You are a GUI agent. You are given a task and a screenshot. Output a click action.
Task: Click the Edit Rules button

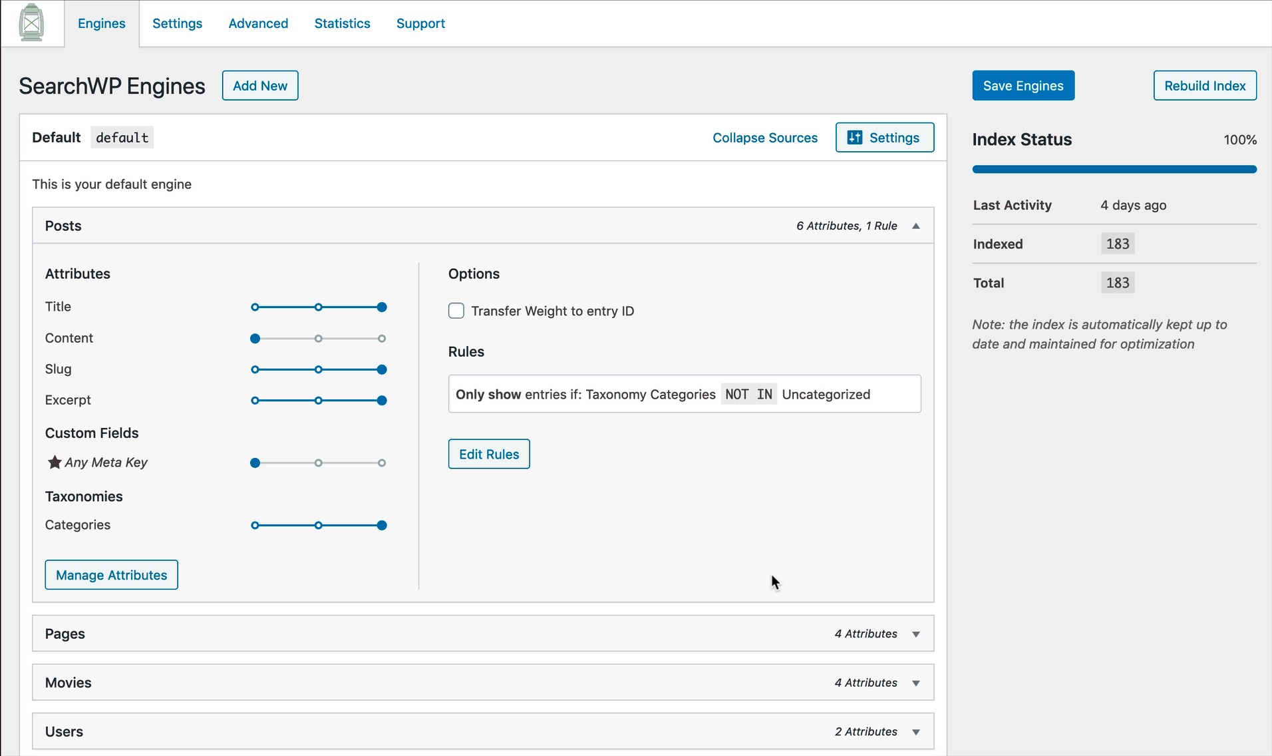[x=489, y=454]
